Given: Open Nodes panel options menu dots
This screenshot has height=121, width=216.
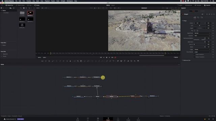Looking at the screenshot, I should 179,64.
